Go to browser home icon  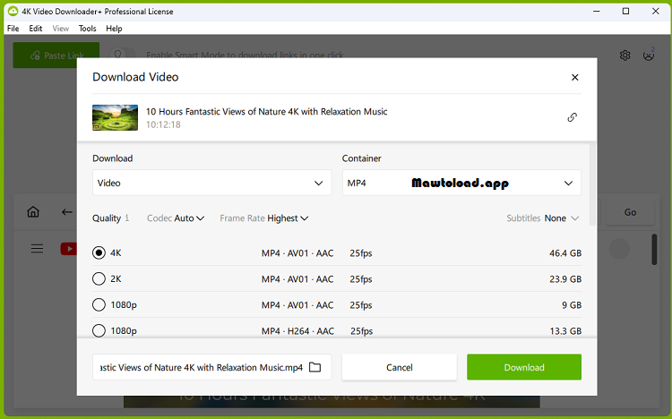click(x=33, y=211)
